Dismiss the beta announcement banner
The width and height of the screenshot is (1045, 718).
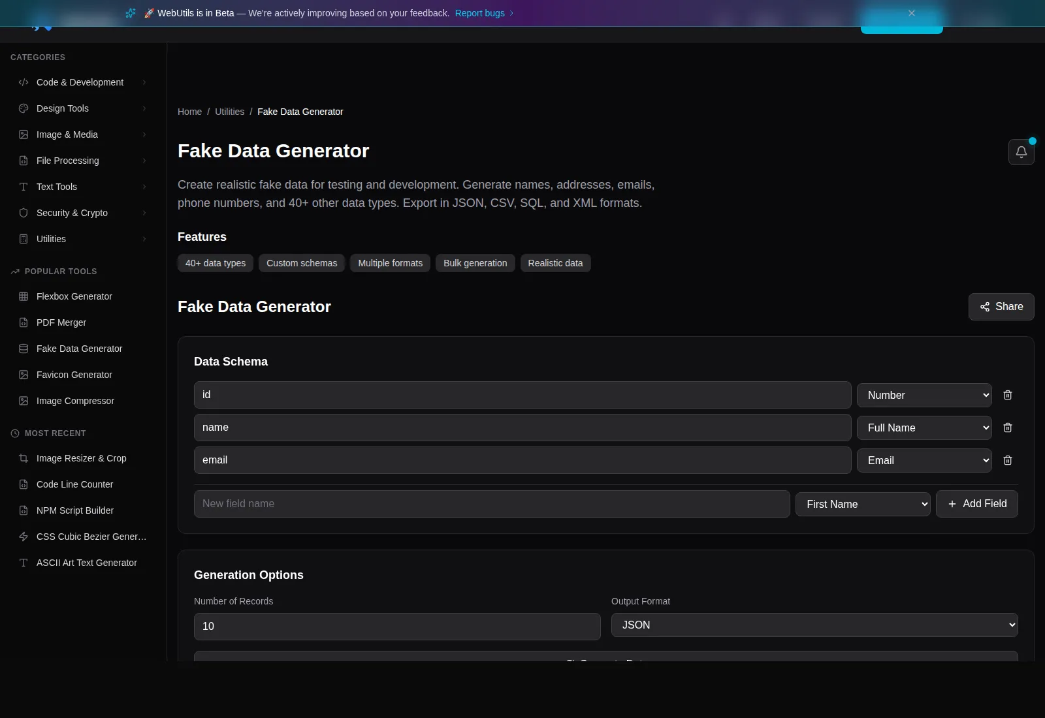(911, 13)
